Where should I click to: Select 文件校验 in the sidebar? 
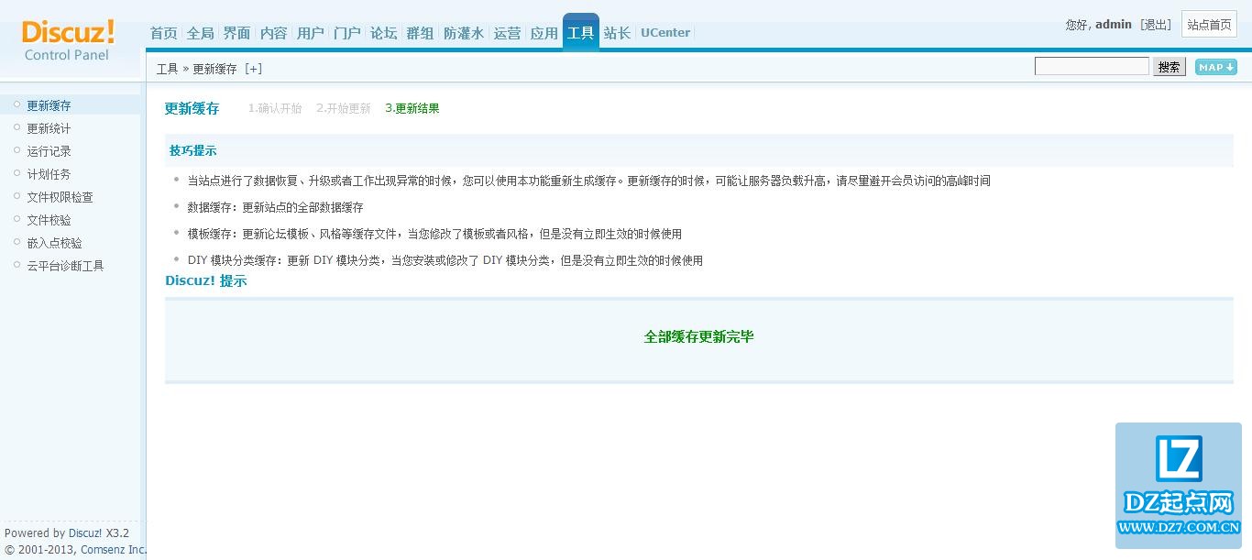pos(49,220)
